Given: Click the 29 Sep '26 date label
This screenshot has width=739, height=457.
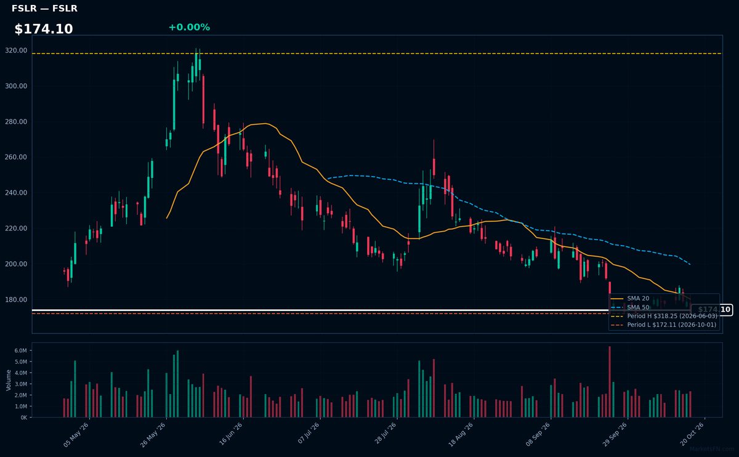Looking at the screenshot, I should coord(615,434).
